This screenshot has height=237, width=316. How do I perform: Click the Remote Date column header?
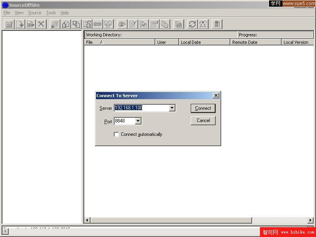(256, 42)
